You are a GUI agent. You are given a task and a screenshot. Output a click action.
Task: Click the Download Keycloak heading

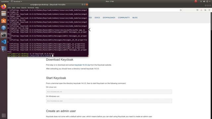coord(60,59)
